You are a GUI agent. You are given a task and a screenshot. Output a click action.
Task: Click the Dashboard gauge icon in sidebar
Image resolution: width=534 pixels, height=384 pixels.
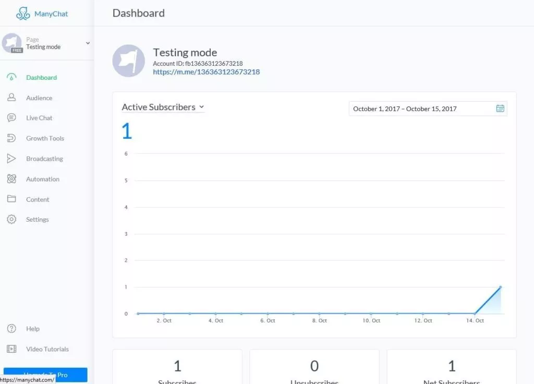click(11, 77)
